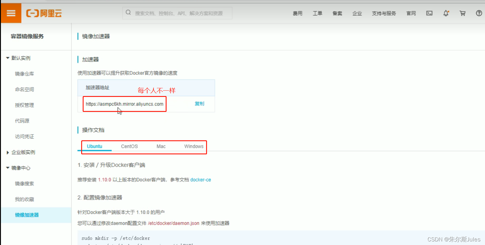Open the 工单 menu

(x=318, y=13)
